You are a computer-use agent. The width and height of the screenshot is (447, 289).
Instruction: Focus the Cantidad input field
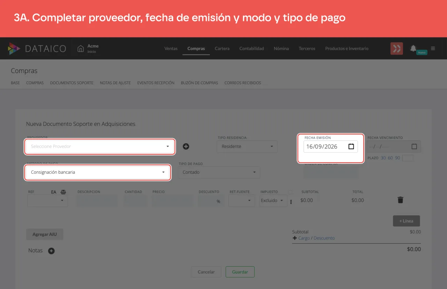136,201
